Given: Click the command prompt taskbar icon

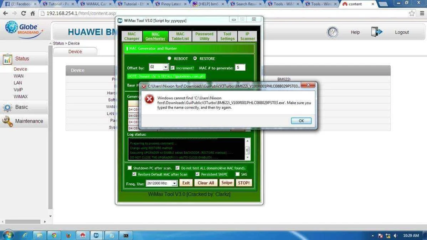Looking at the screenshot, I should coord(126,235).
